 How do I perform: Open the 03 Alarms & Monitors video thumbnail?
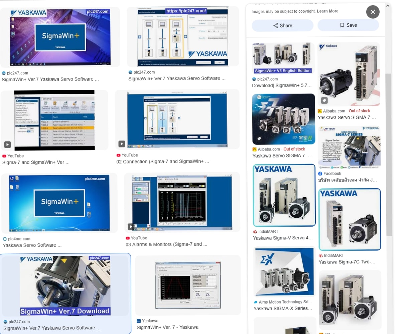(x=182, y=202)
